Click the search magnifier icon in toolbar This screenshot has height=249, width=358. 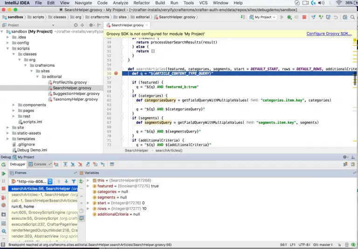[x=352, y=17]
